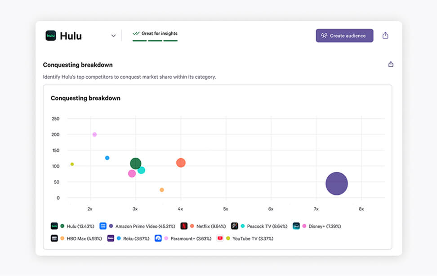The height and width of the screenshot is (276, 437).
Task: Click the Paramount+ legend icon
Action: click(157, 238)
